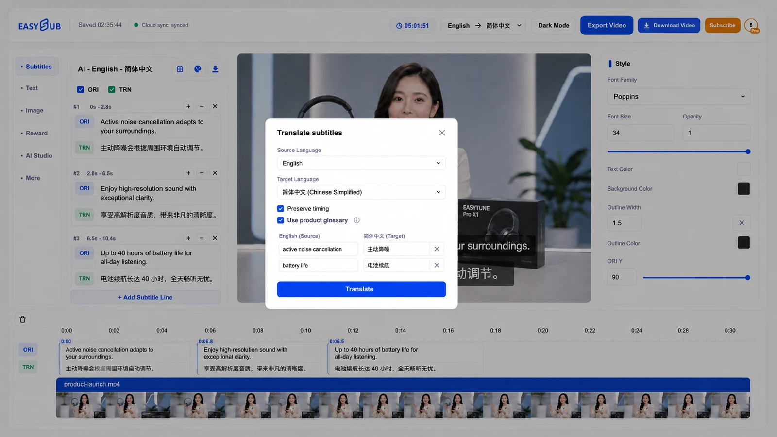Click the timeline trash delete icon
This screenshot has width=777, height=437.
[22, 319]
